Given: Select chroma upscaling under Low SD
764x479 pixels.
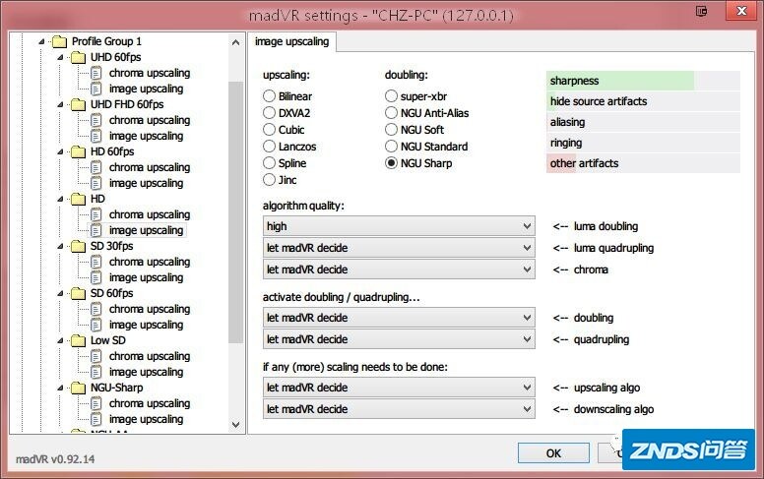Looking at the screenshot, I should 149,356.
